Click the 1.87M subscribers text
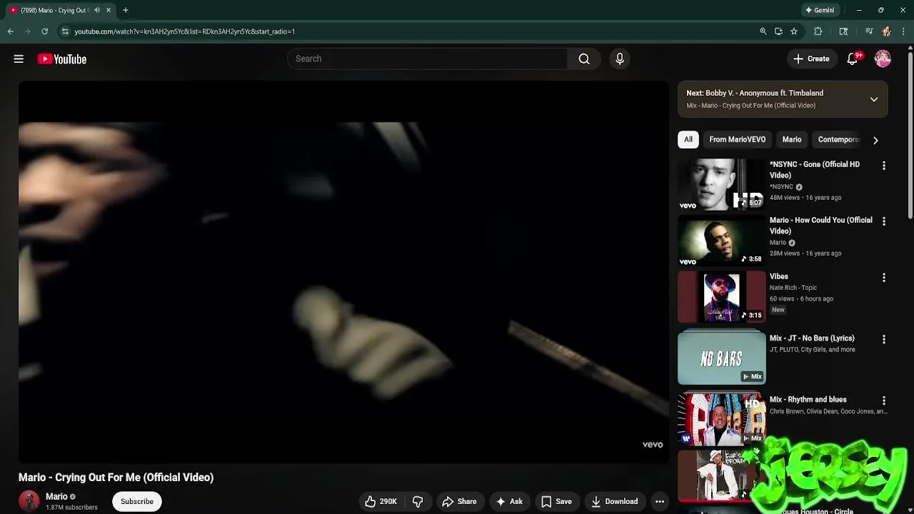The width and height of the screenshot is (914, 514). [71, 508]
